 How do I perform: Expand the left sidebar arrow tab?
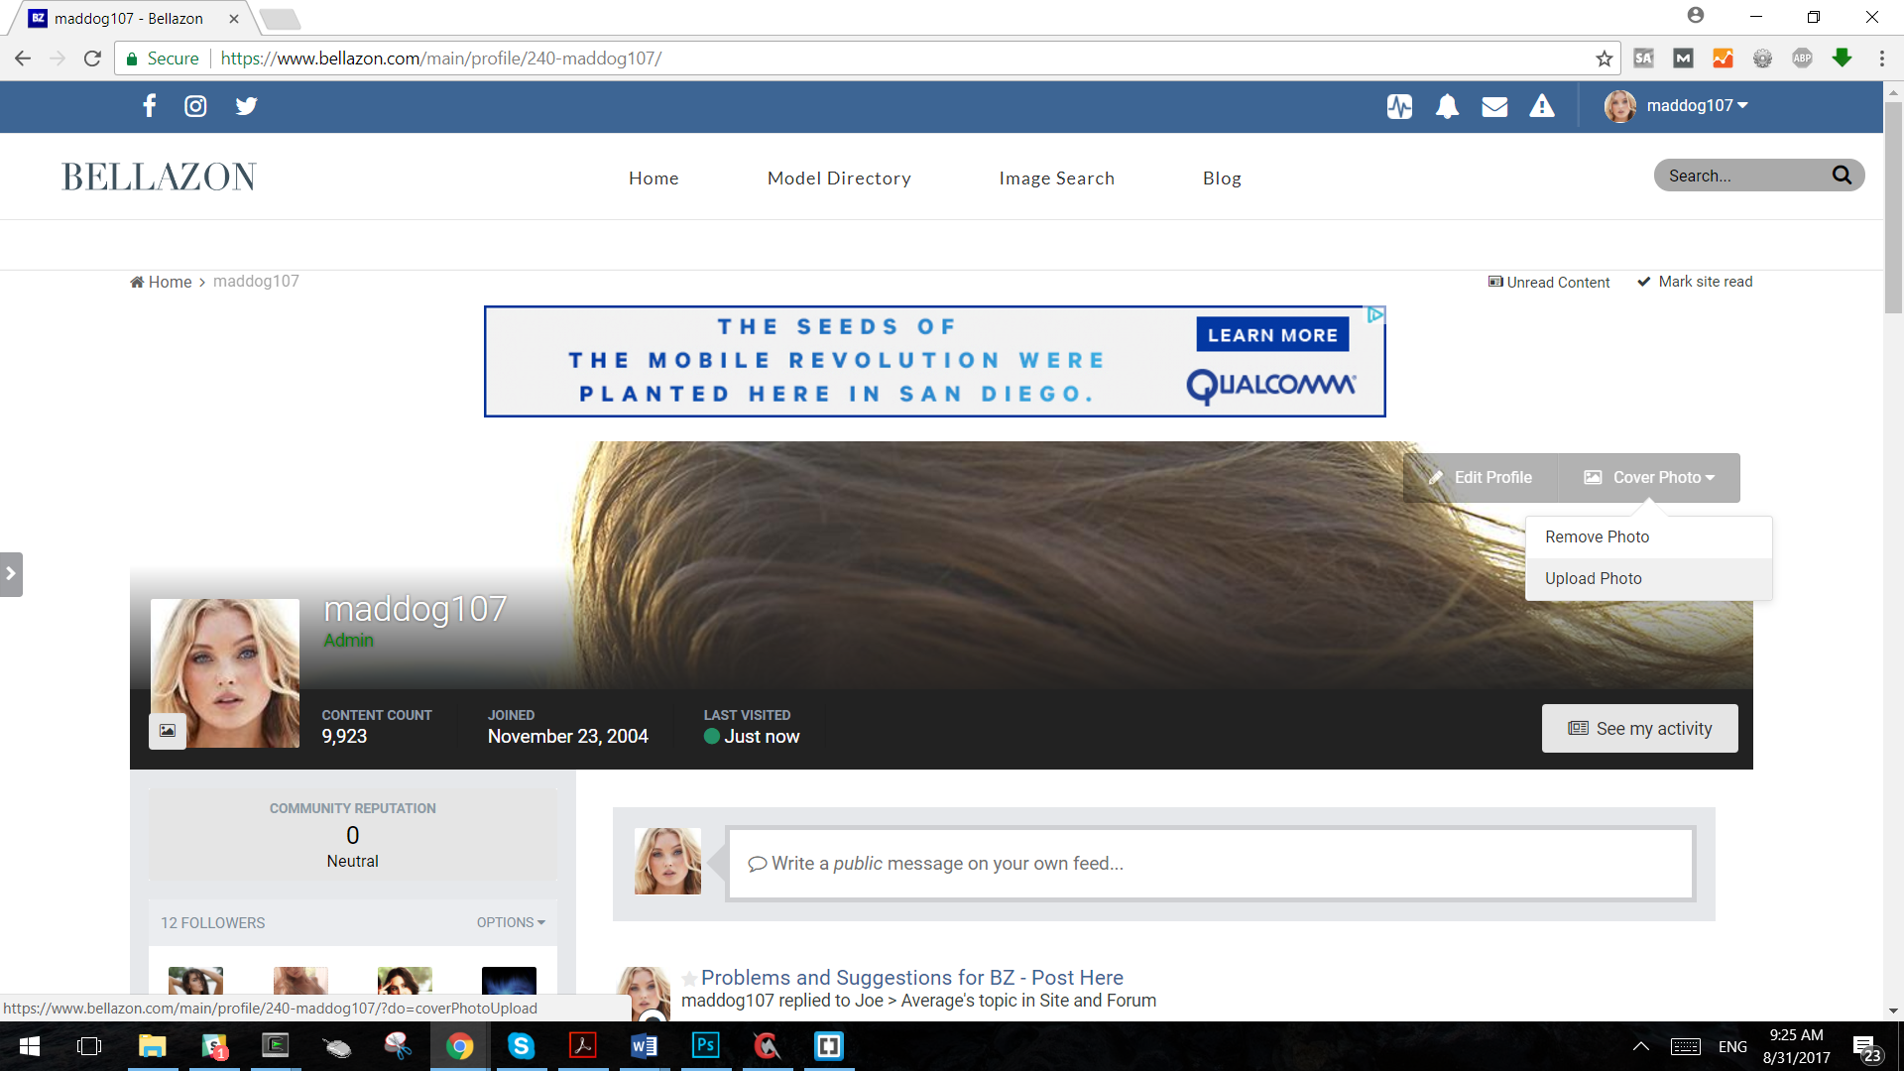(11, 574)
